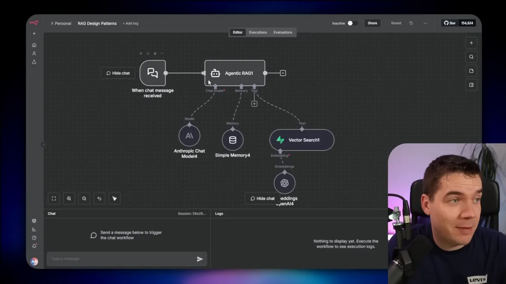This screenshot has width=506, height=284.
Task: Select the canvas search magnifier icon
Action: [471, 56]
